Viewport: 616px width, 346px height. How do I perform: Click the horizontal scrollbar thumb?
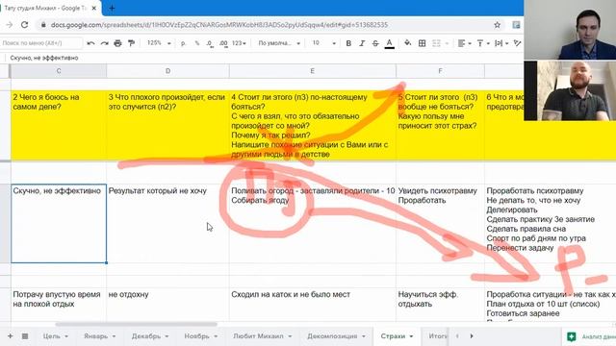[136, 325]
